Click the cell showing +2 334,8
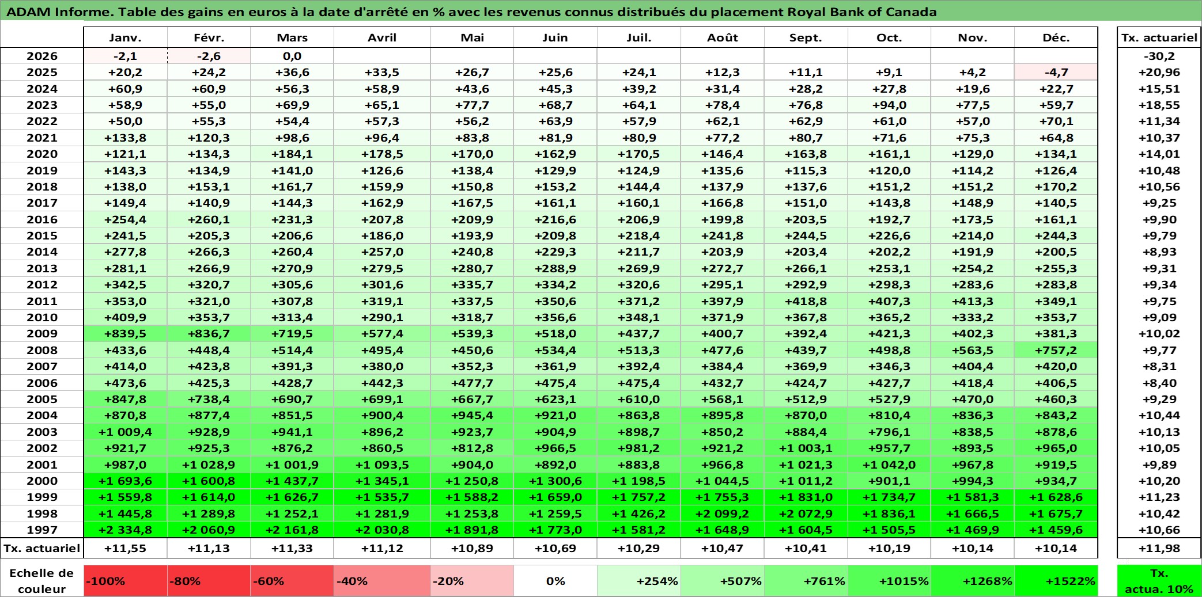This screenshot has height=597, width=1202. (x=126, y=530)
